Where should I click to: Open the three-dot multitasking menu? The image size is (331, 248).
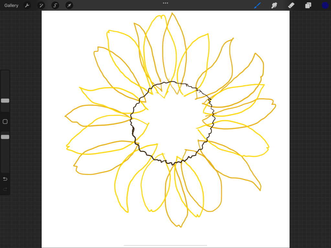tap(165, 3)
